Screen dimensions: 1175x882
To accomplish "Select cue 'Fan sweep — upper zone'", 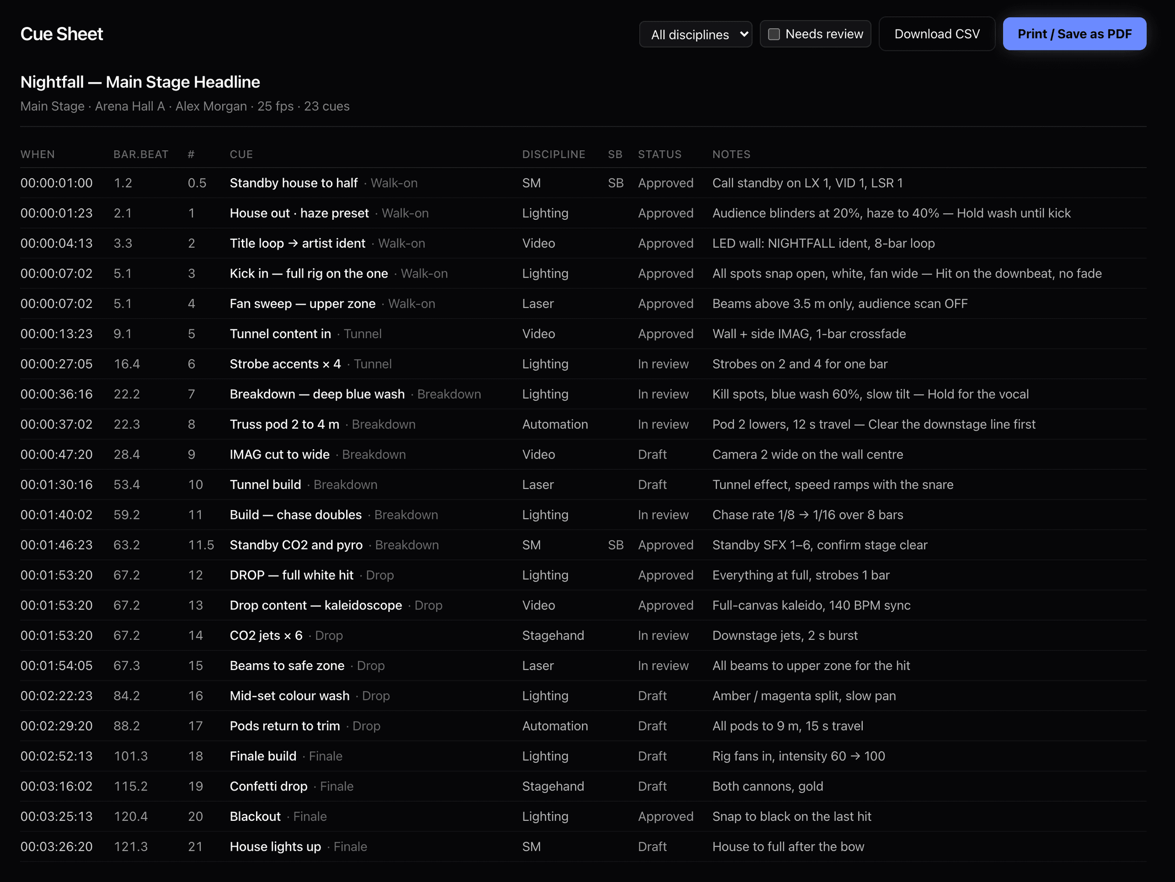I will point(302,304).
